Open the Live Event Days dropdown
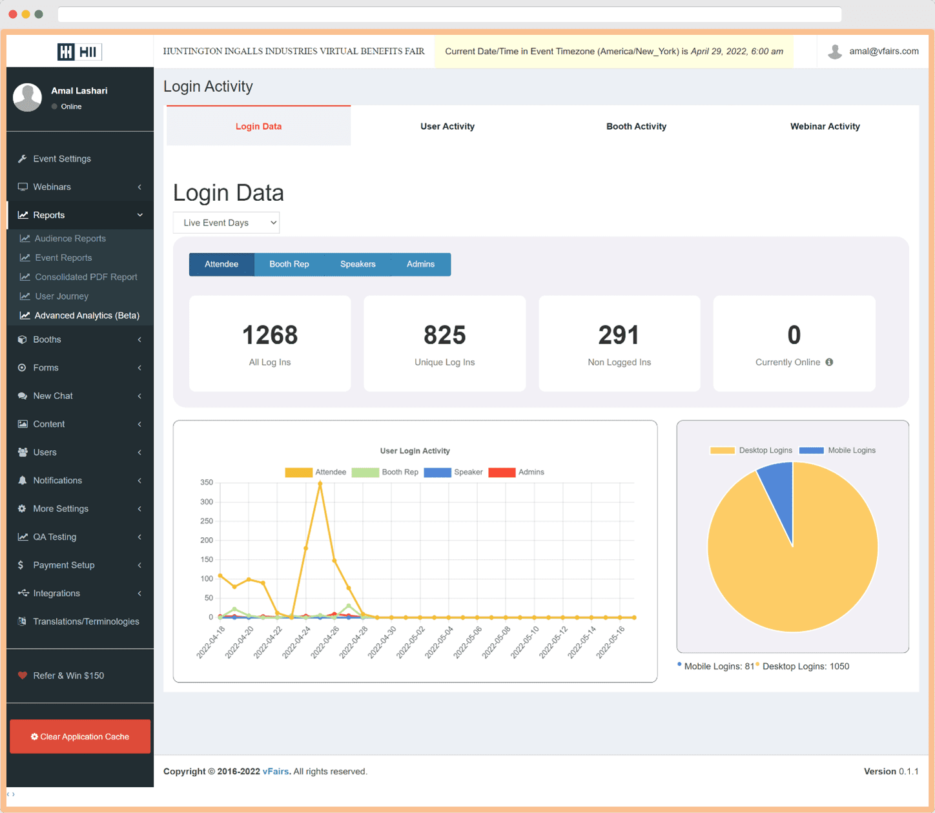 225,222
